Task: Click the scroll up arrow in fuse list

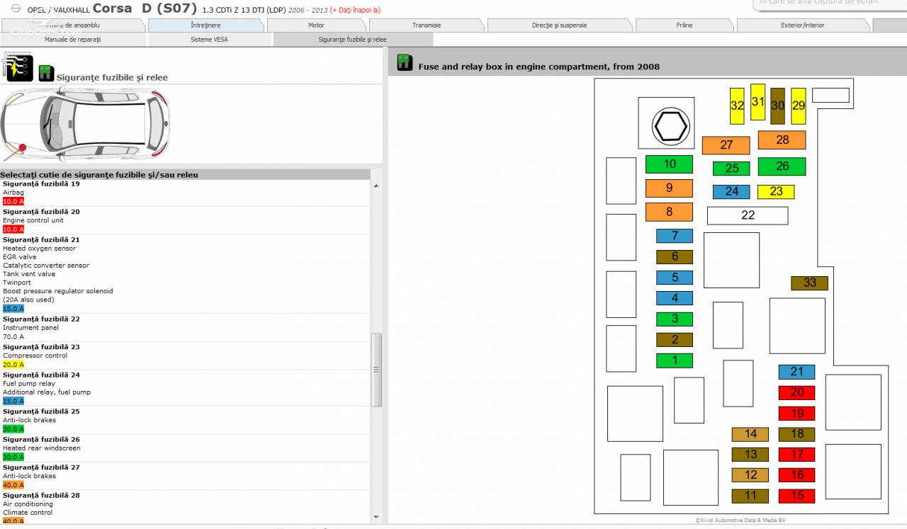Action: click(x=376, y=186)
